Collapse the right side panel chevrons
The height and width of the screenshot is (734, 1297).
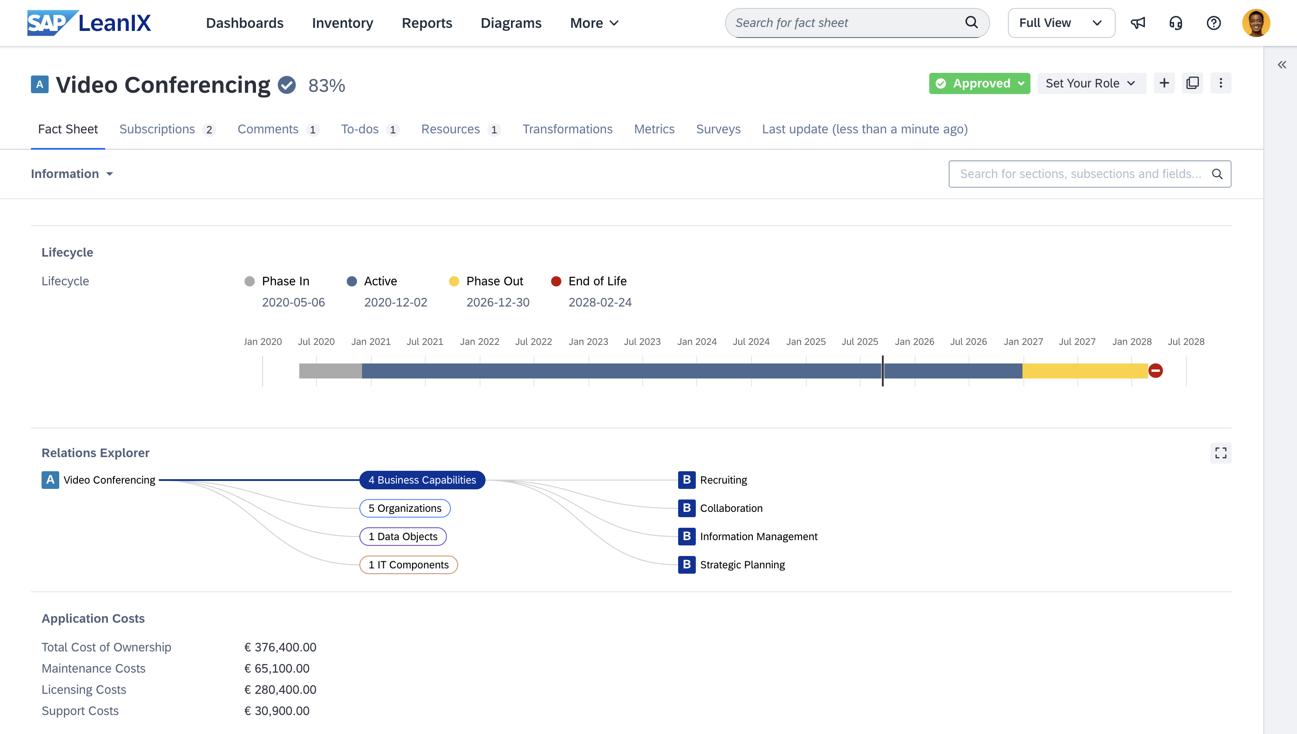pyautogui.click(x=1282, y=64)
